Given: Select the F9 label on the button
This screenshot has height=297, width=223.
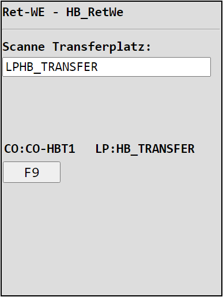Looking at the screenshot, I should click(32, 172).
